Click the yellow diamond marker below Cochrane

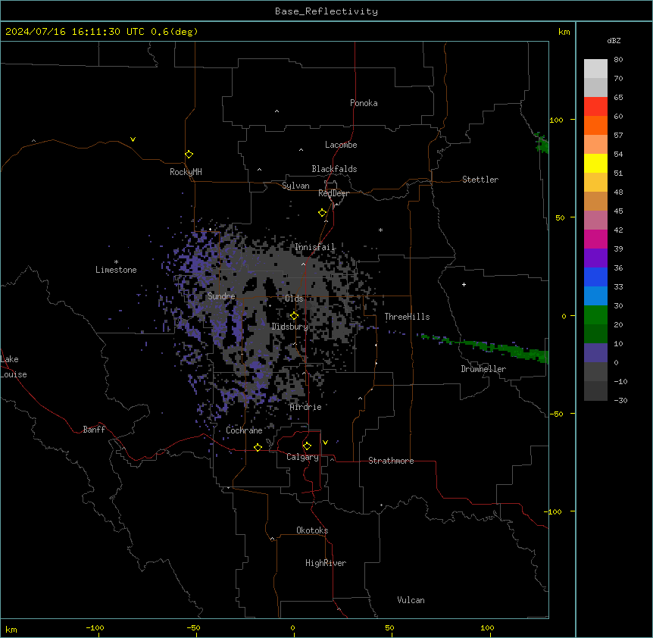click(x=258, y=447)
